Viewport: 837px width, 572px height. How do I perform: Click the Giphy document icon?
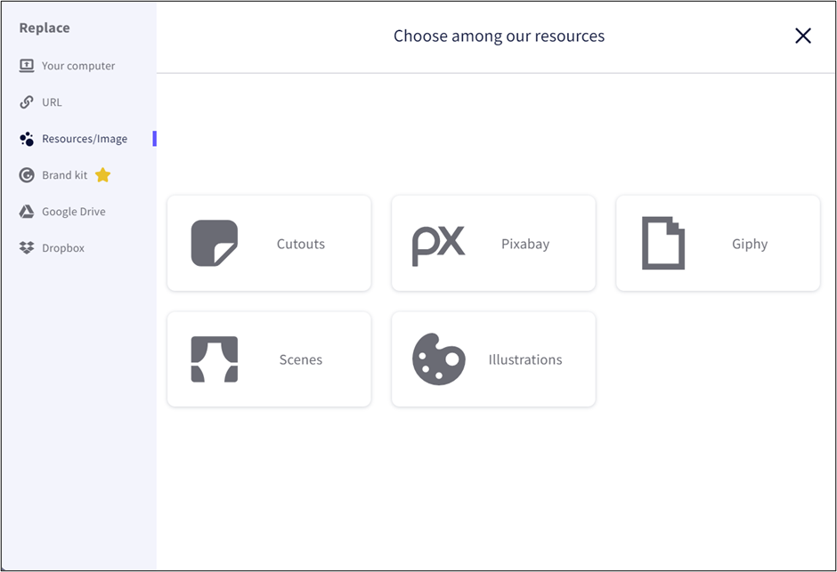663,243
